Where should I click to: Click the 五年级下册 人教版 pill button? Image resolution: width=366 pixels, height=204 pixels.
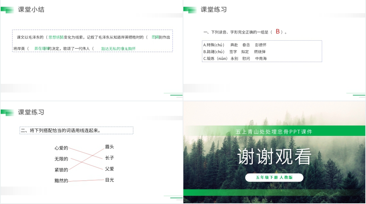click(x=274, y=178)
